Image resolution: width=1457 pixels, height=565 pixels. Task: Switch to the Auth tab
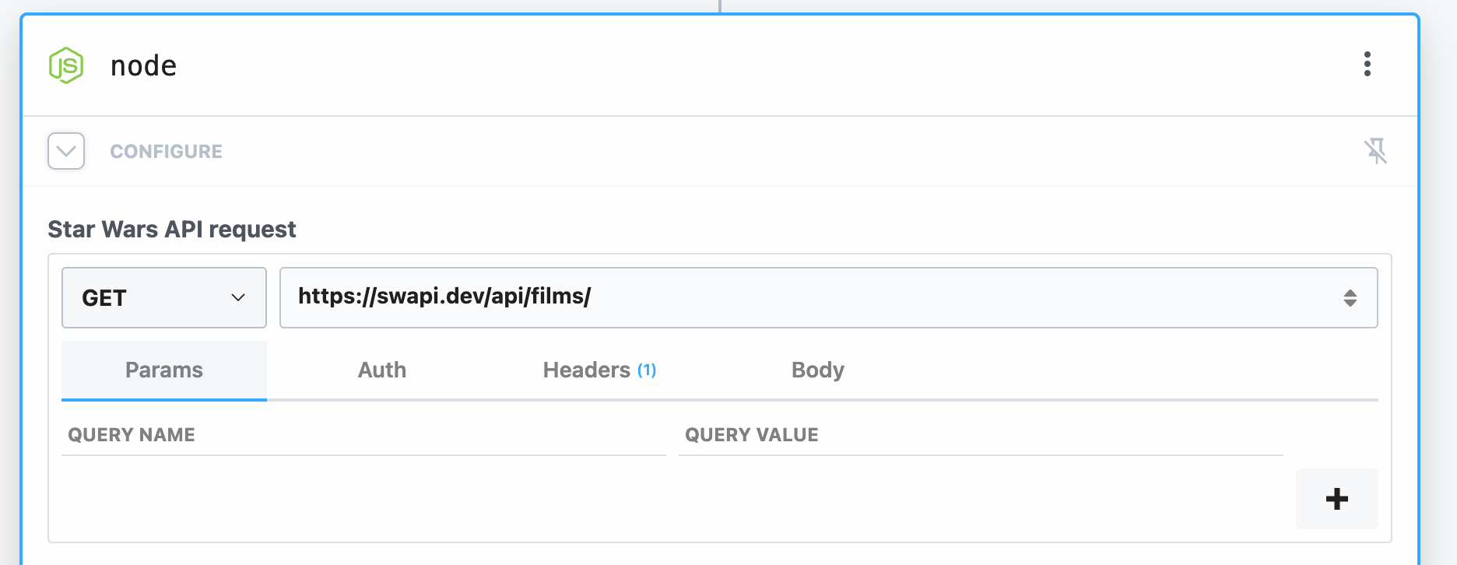click(x=382, y=370)
